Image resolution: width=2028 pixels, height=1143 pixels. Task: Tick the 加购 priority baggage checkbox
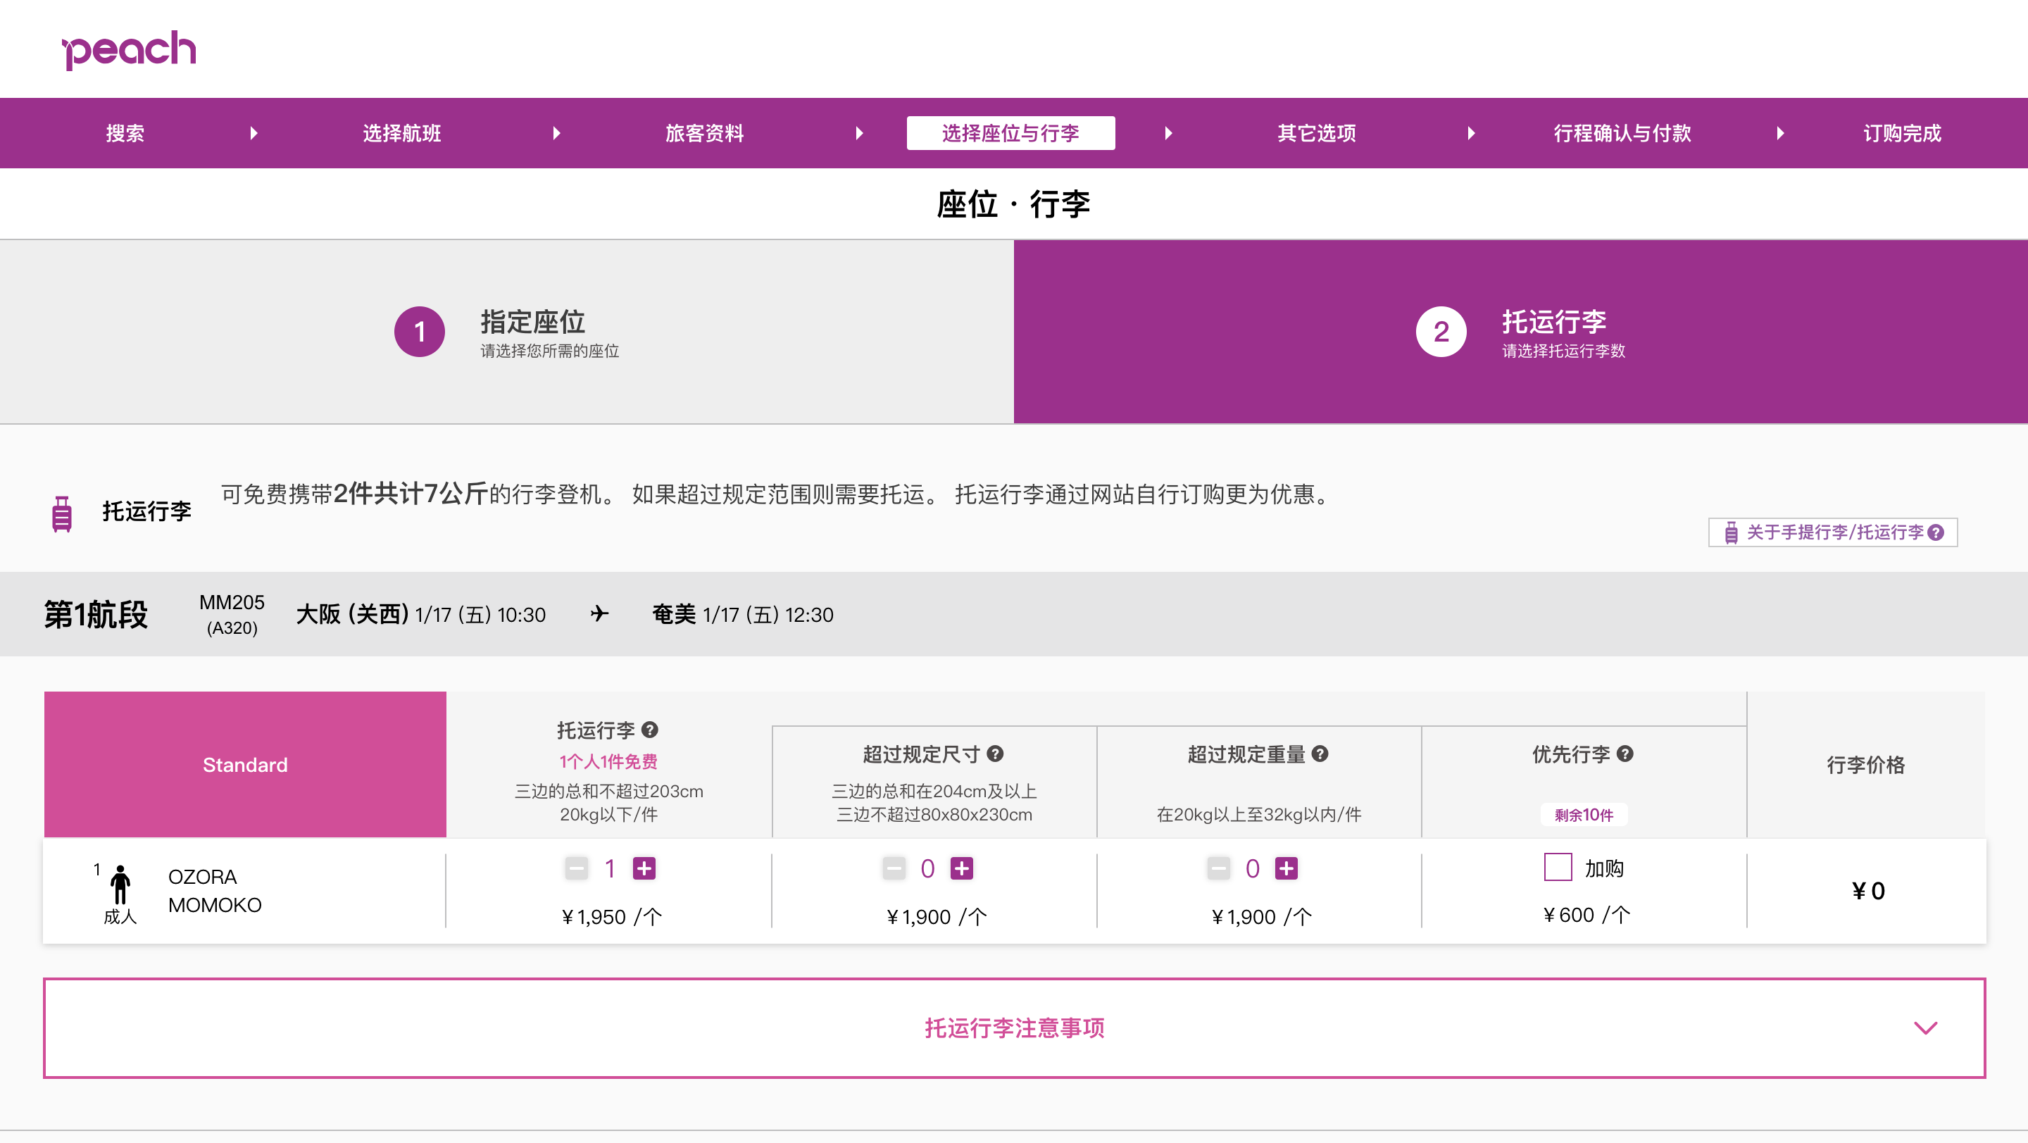(1557, 867)
